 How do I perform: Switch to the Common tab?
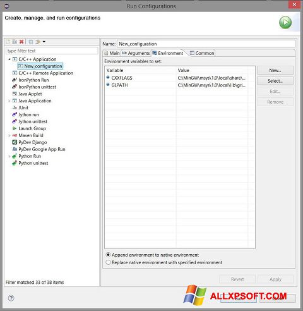point(202,53)
